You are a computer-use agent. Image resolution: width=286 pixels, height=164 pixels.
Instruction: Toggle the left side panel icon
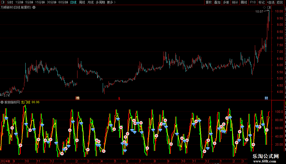coord(3,2)
